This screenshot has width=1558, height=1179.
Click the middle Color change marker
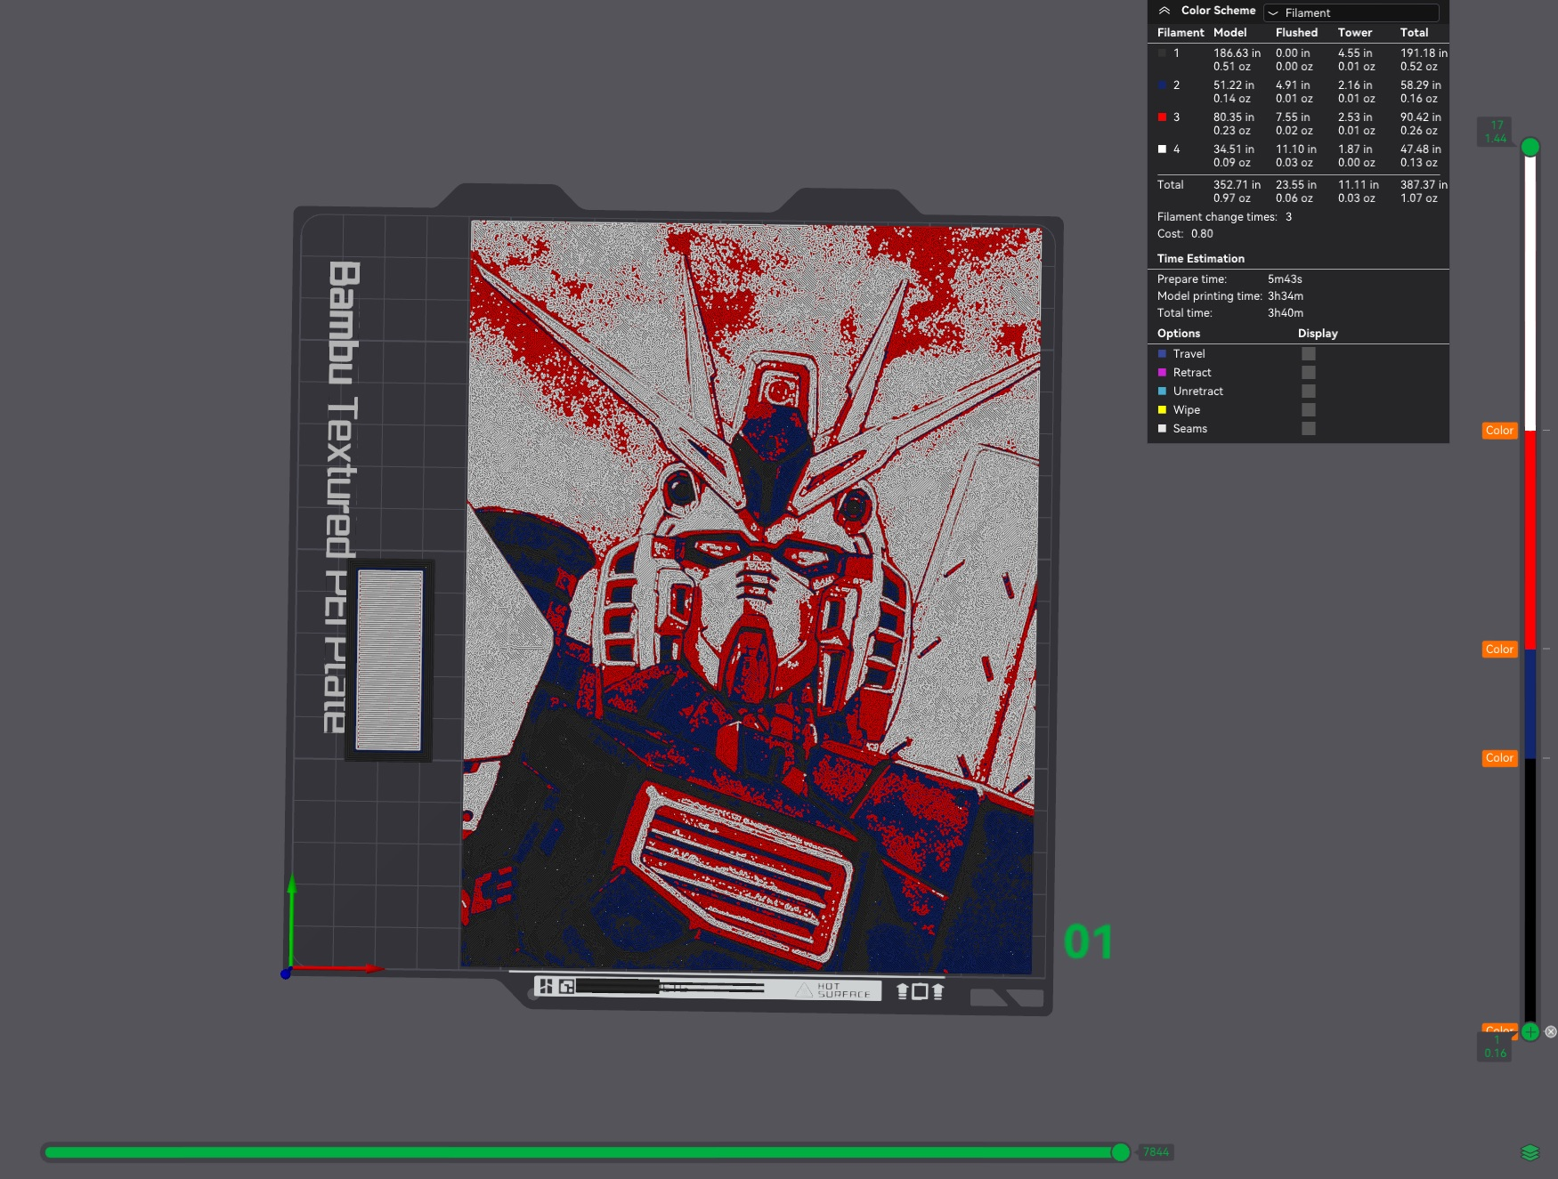point(1499,650)
